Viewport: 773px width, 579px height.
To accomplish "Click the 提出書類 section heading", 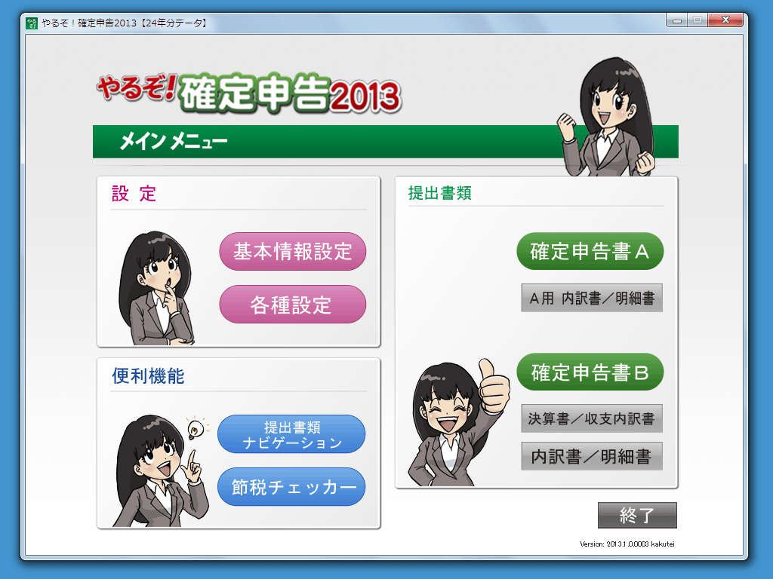I will coord(440,193).
